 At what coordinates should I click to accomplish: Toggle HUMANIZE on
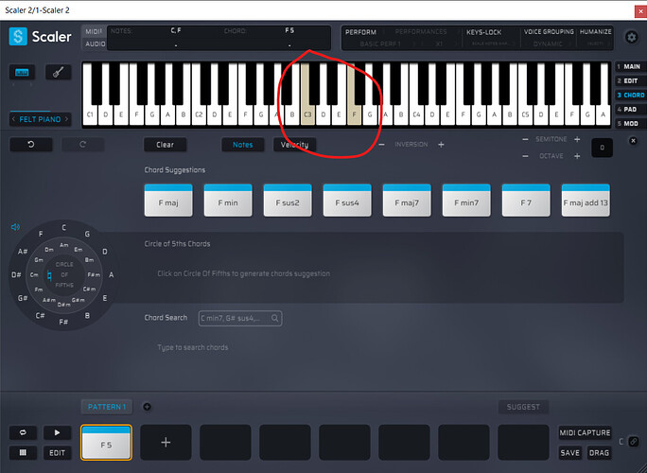pos(595,32)
